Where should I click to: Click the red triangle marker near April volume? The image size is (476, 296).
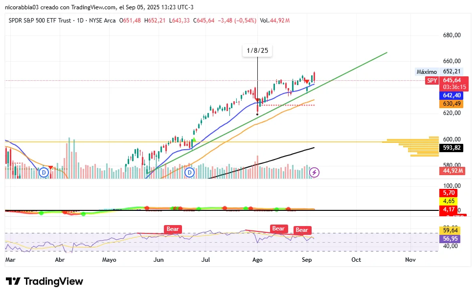pyautogui.click(x=50, y=167)
